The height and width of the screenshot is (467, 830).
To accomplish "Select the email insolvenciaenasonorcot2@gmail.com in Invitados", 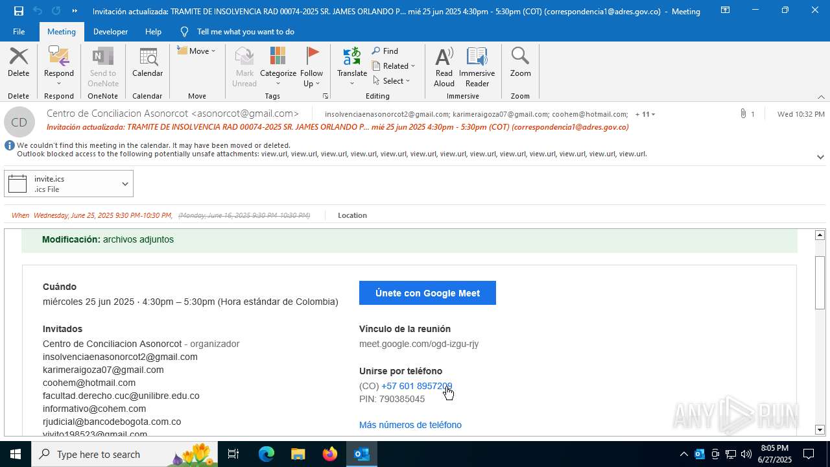I will [120, 357].
